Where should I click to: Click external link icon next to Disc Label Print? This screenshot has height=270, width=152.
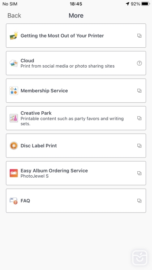pyautogui.click(x=139, y=146)
